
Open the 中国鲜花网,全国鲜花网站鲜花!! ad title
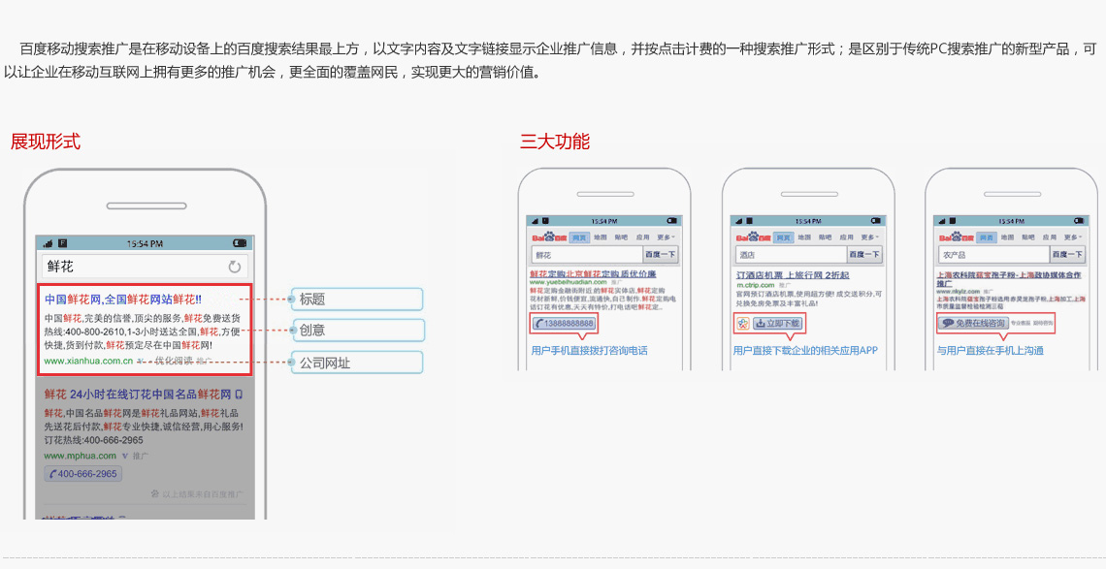(x=122, y=299)
